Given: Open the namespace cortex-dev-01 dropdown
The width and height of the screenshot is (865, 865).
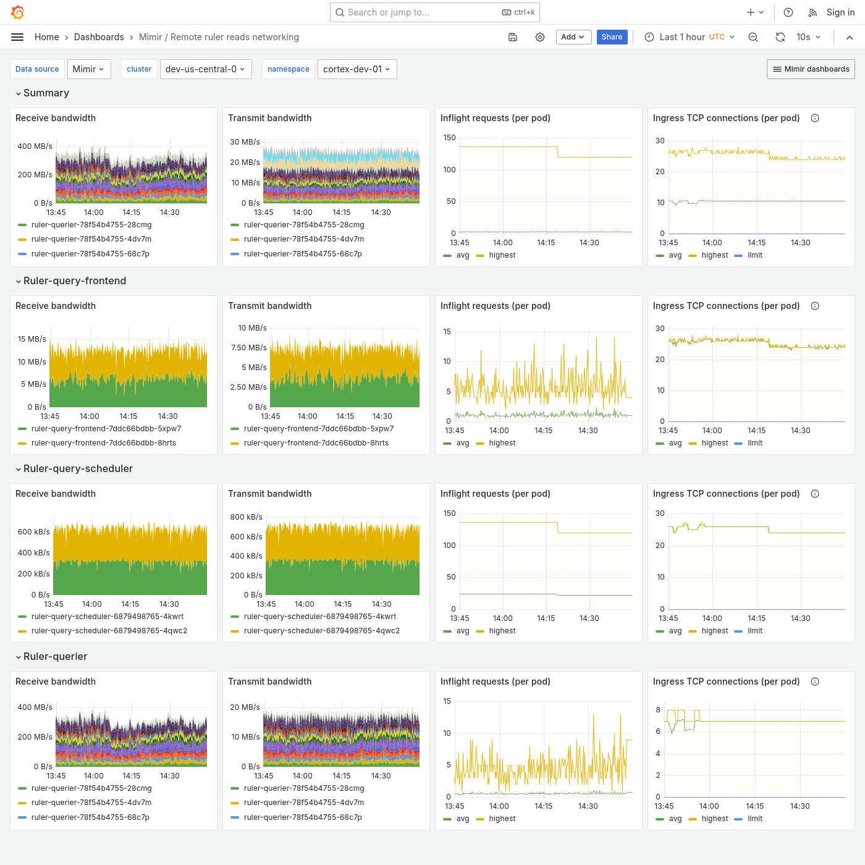Looking at the screenshot, I should 357,69.
